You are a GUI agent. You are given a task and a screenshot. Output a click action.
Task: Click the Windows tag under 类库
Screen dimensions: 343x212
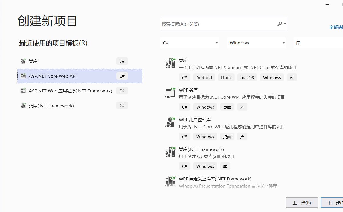[x=272, y=77]
